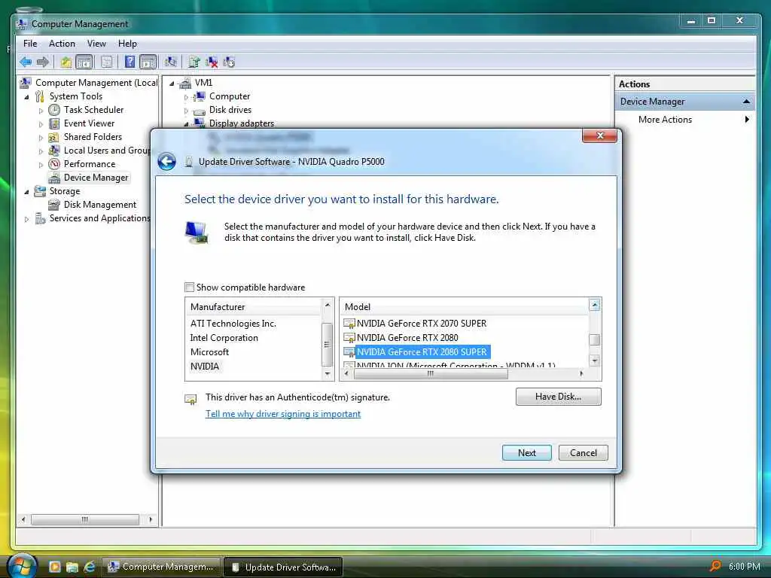Image resolution: width=771 pixels, height=578 pixels.
Task: Click the Have Disk... button
Action: tap(558, 397)
